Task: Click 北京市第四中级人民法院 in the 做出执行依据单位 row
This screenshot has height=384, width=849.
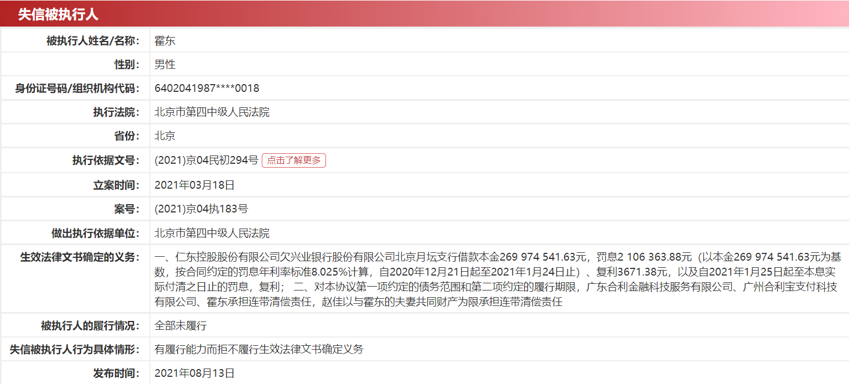Action: (212, 233)
